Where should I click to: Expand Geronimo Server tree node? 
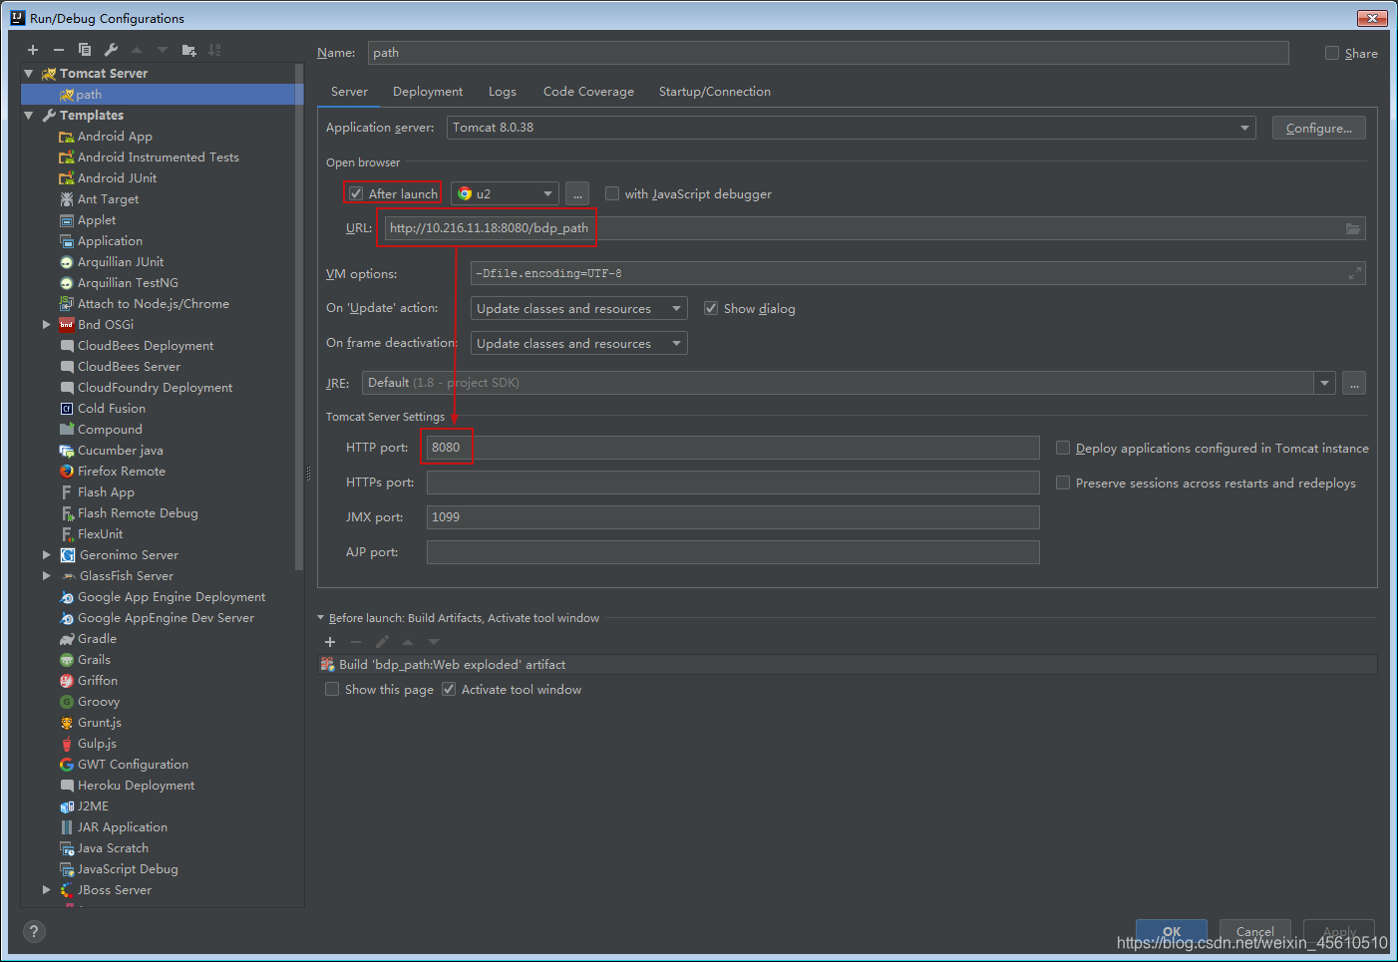point(46,555)
